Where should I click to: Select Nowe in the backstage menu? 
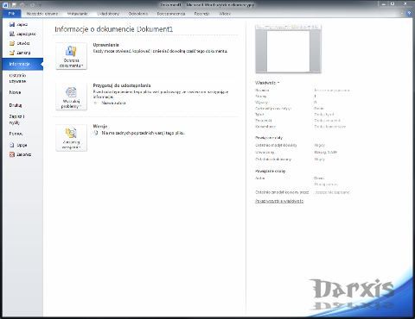[x=15, y=92]
